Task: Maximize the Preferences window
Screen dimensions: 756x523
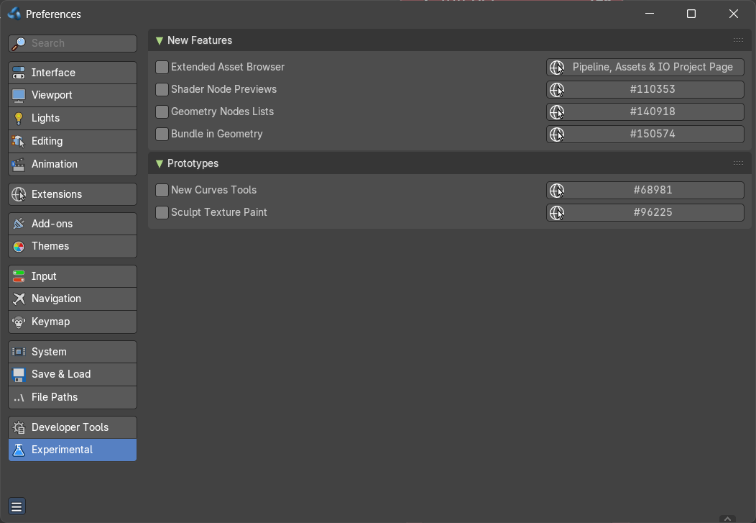Action: click(x=691, y=14)
